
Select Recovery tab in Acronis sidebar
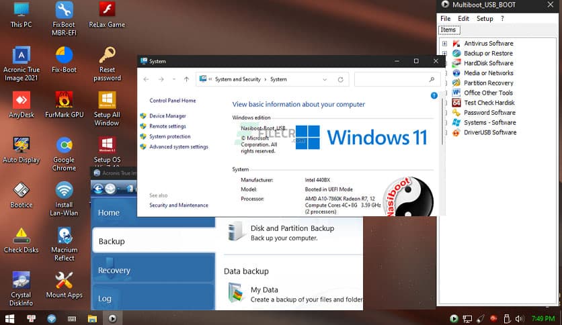(x=153, y=270)
